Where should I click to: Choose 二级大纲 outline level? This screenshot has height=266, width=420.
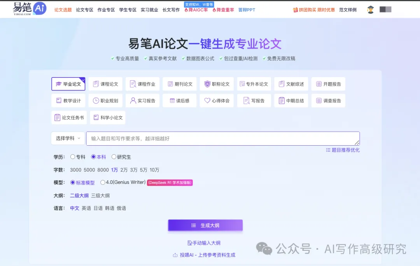point(79,196)
